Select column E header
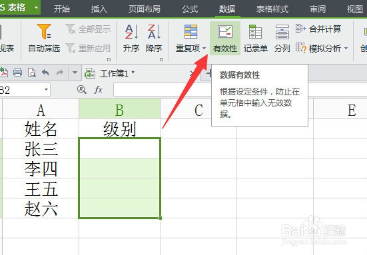The image size is (367, 255). 340,109
